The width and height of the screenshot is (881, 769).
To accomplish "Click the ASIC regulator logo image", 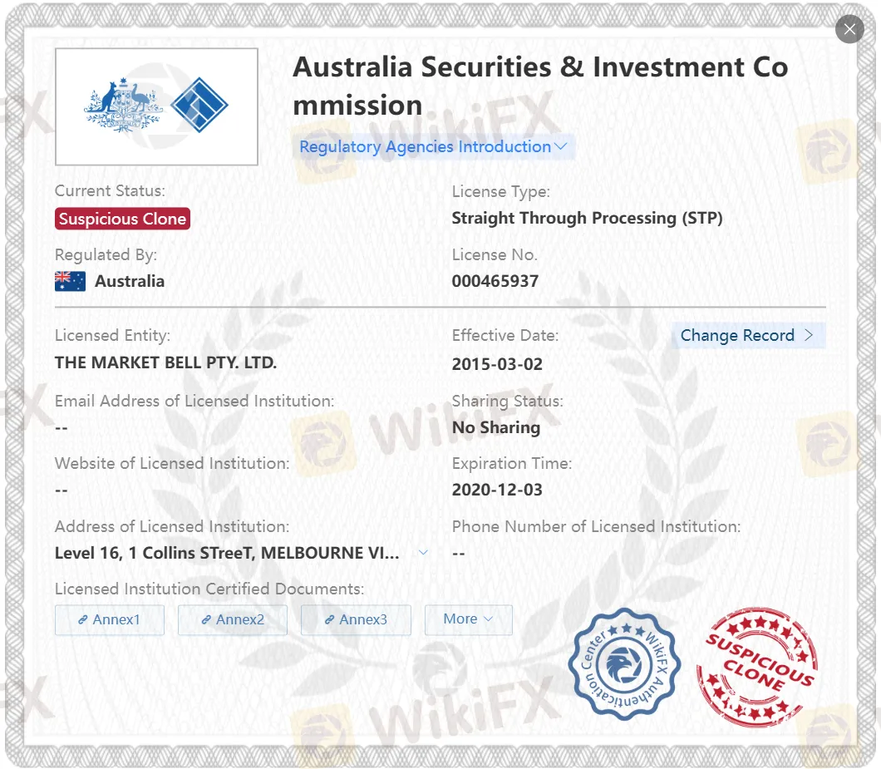I will coord(156,106).
